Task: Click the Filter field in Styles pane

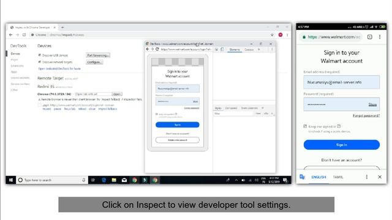Action: [234, 114]
